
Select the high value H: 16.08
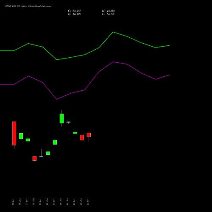point(108,11)
